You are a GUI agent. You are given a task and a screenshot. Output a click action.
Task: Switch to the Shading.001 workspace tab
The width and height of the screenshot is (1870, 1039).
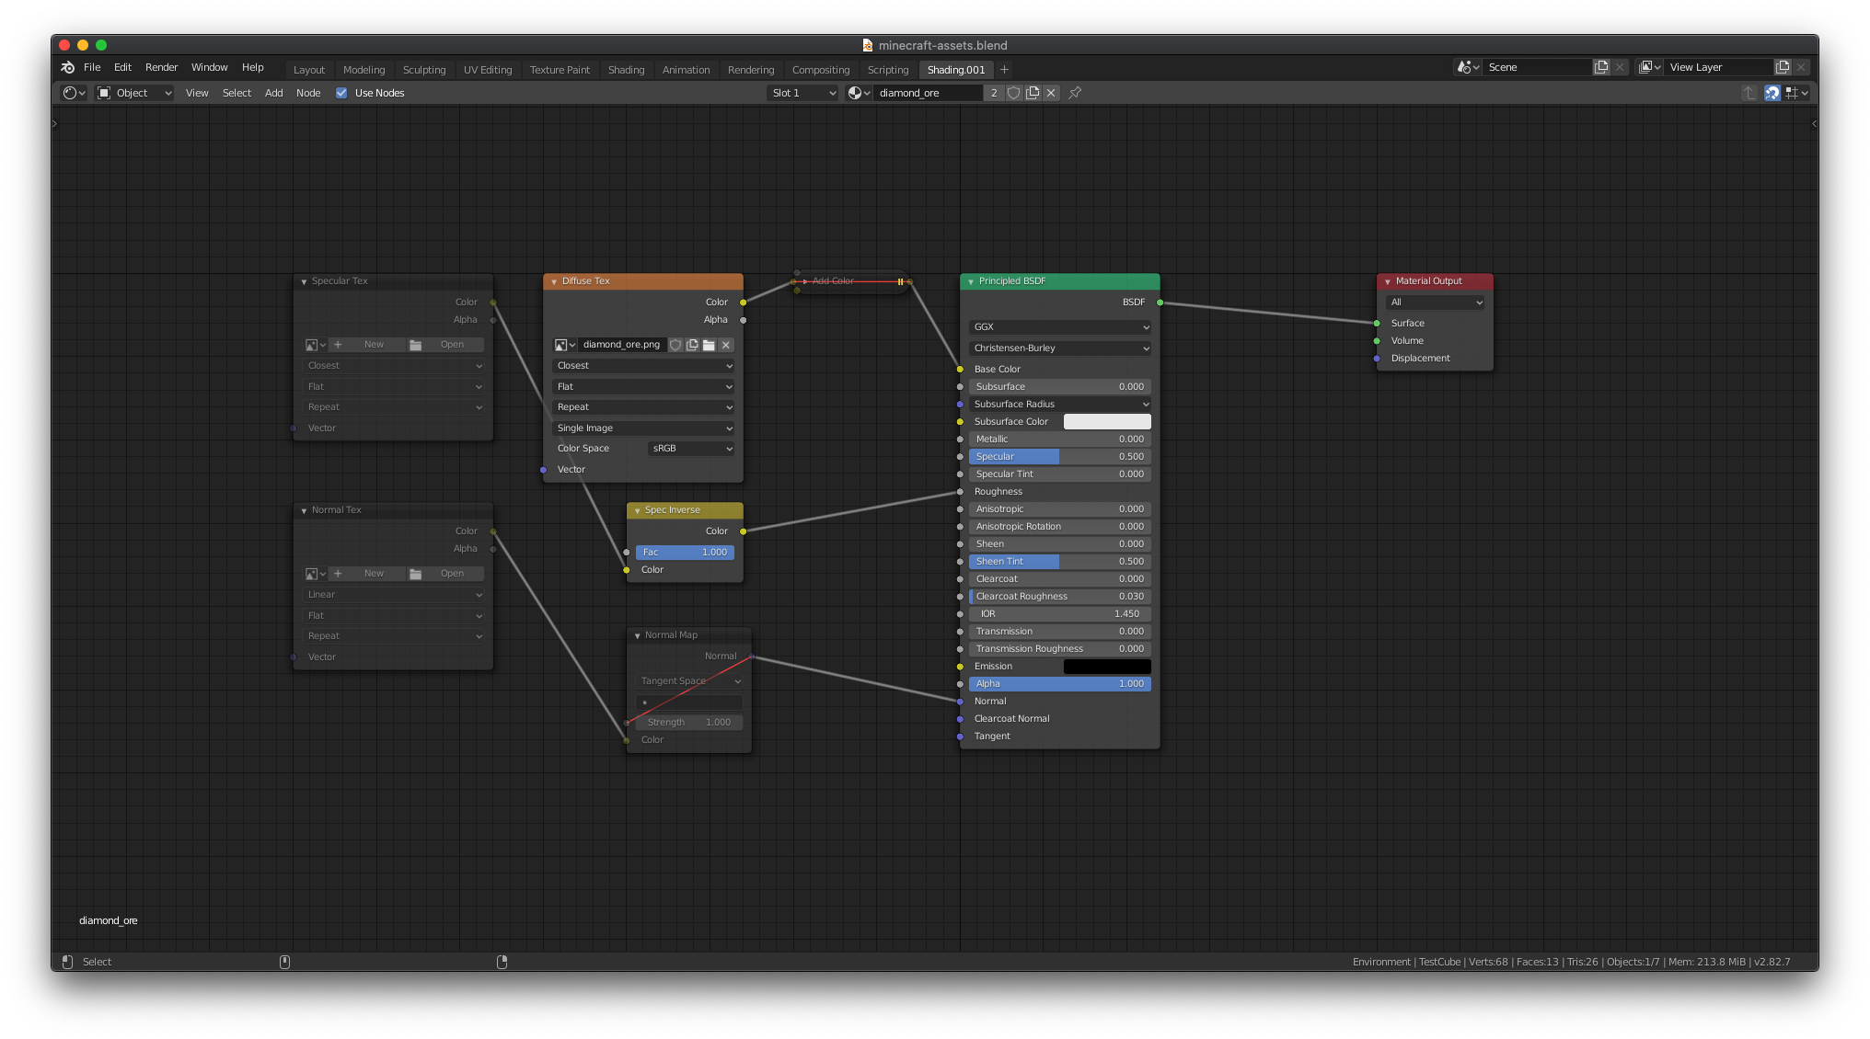(955, 69)
